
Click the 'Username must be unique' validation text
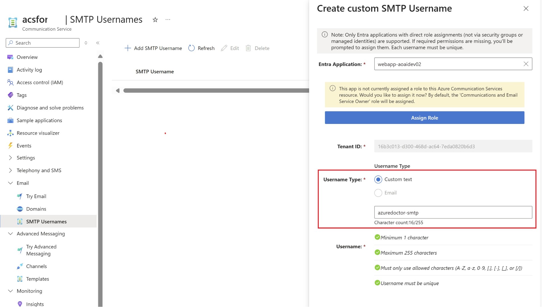[x=410, y=283]
